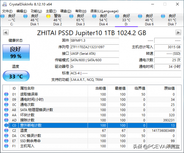Select the Disk 4 tab showing 54 °C

pyautogui.click(x=103, y=20)
